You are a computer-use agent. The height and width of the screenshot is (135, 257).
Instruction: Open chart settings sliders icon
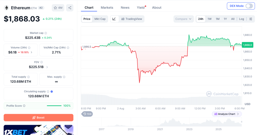(x=251, y=19)
